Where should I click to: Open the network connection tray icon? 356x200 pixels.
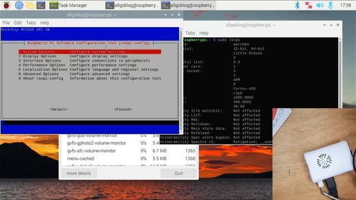pos(308,5)
